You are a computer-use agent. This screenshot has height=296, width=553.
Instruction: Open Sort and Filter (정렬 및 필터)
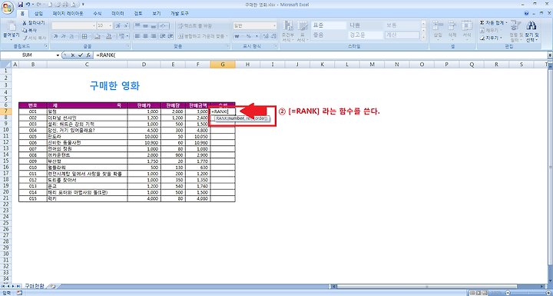[x=516, y=31]
